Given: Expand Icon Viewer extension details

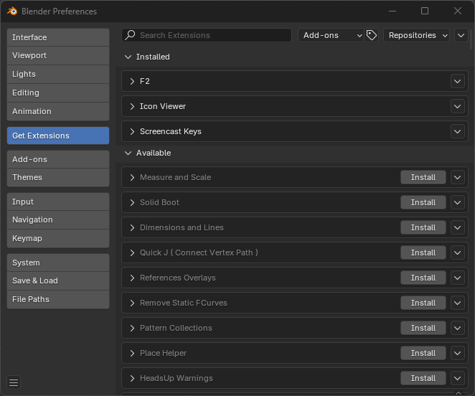Looking at the screenshot, I should click(x=132, y=106).
